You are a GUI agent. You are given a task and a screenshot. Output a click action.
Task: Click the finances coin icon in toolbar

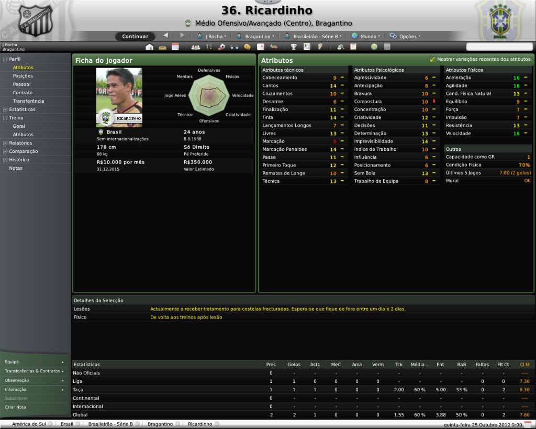[x=247, y=47]
